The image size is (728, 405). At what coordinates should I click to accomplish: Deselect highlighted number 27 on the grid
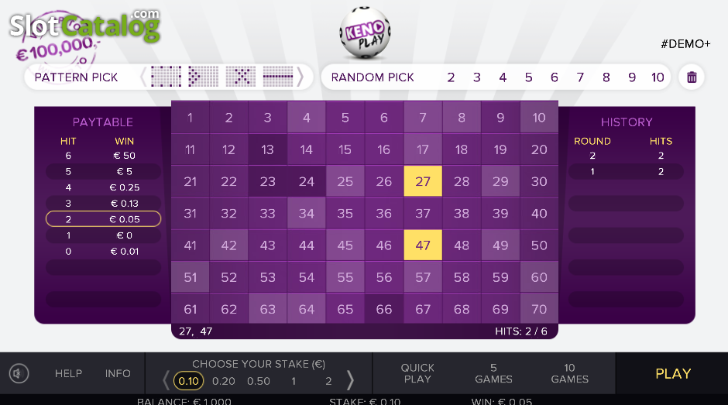pos(423,181)
